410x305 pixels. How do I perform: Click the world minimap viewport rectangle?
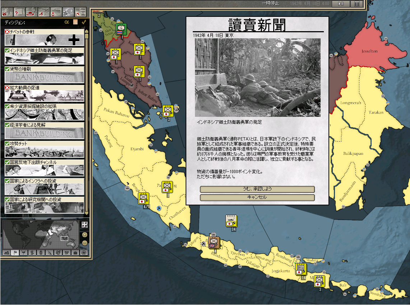click(x=64, y=238)
